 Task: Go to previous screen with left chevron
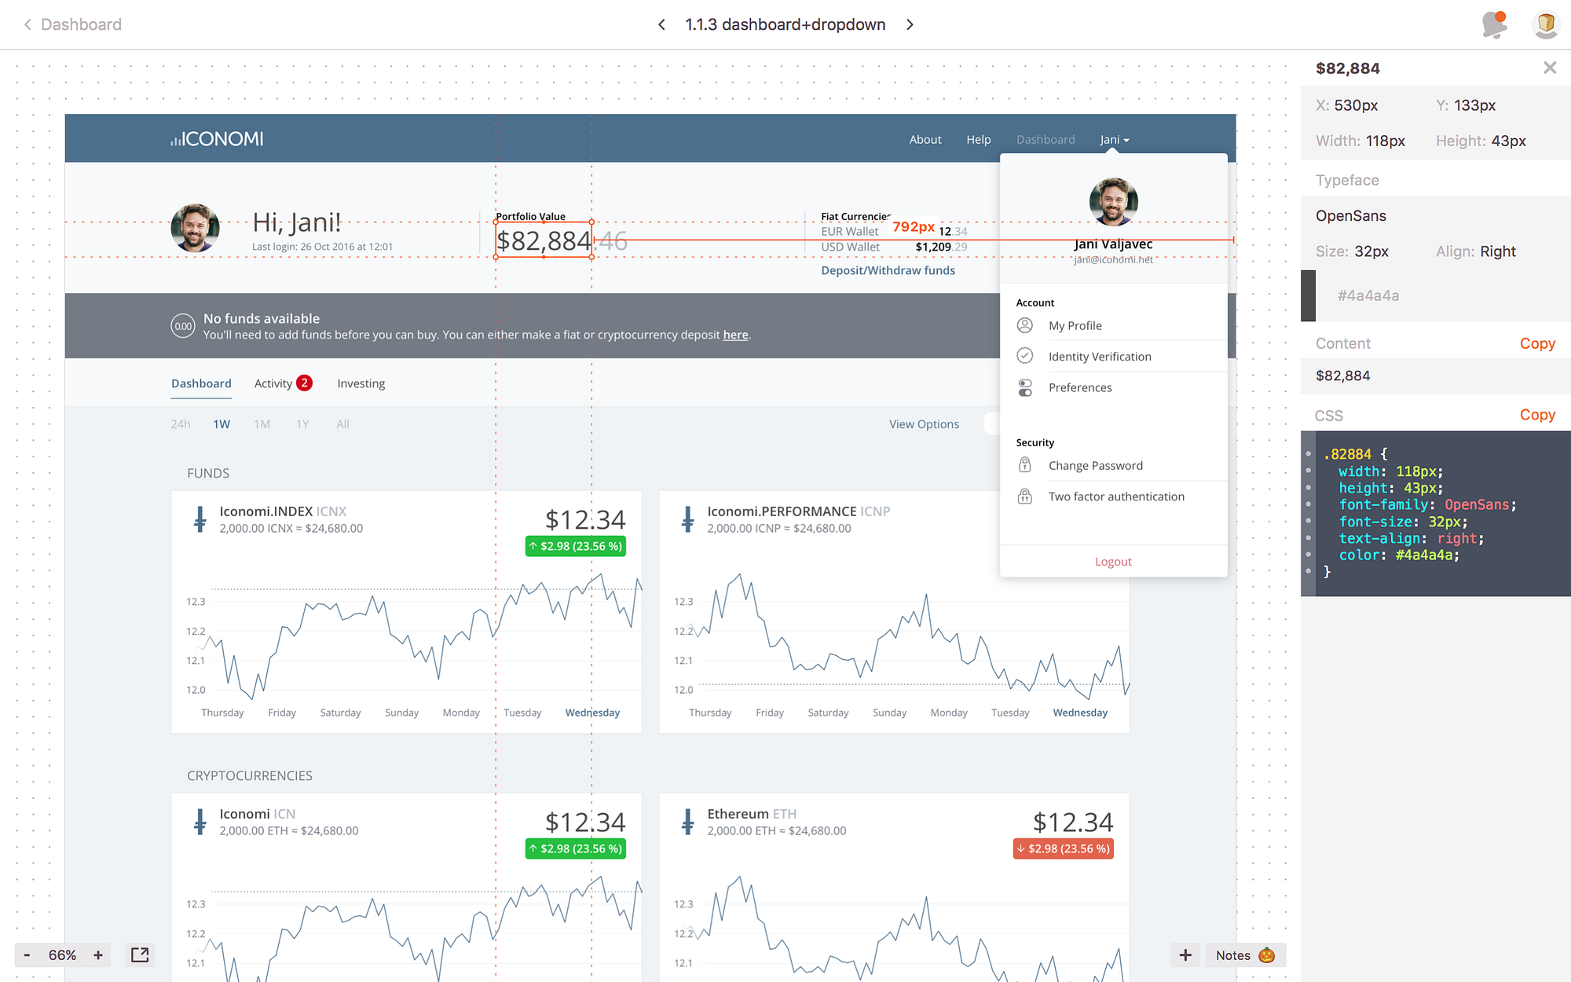(662, 24)
